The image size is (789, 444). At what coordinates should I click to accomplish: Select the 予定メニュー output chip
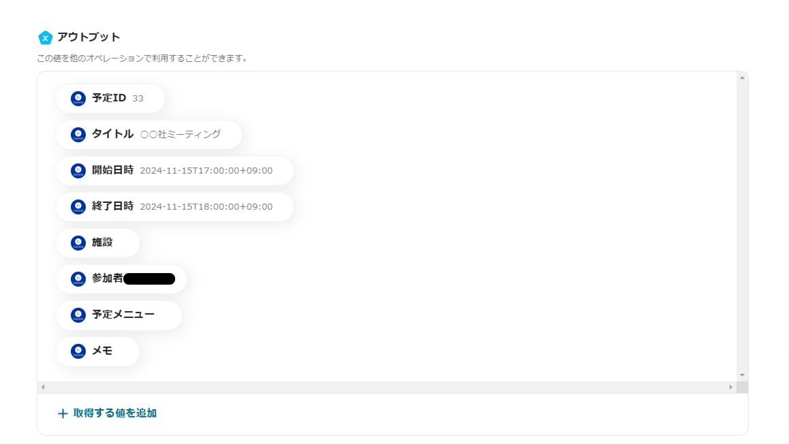pos(119,315)
